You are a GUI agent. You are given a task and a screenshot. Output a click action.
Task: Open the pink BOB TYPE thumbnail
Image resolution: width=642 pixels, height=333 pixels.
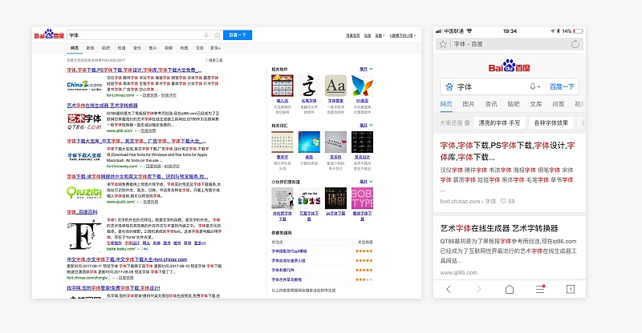363,199
